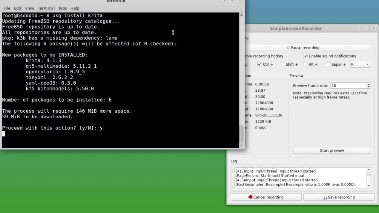The image size is (379, 213).
Task: Click the pause icon on Pause recording
Action: 288,48
